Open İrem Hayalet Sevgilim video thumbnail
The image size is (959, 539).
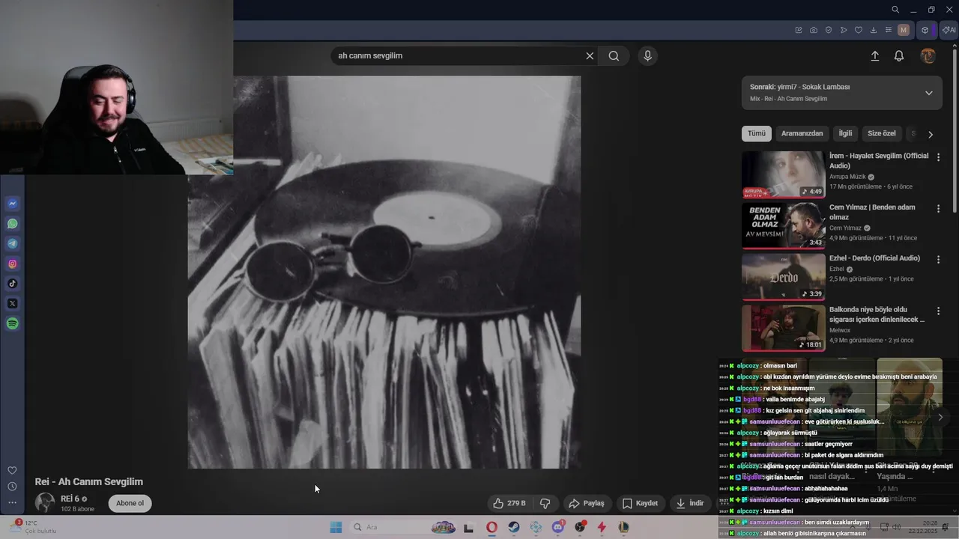click(783, 174)
